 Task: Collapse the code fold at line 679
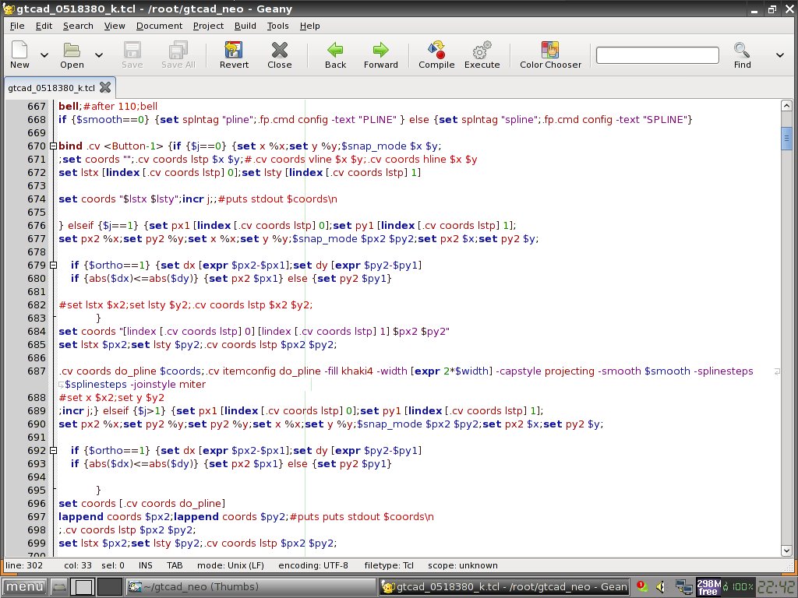coord(53,265)
